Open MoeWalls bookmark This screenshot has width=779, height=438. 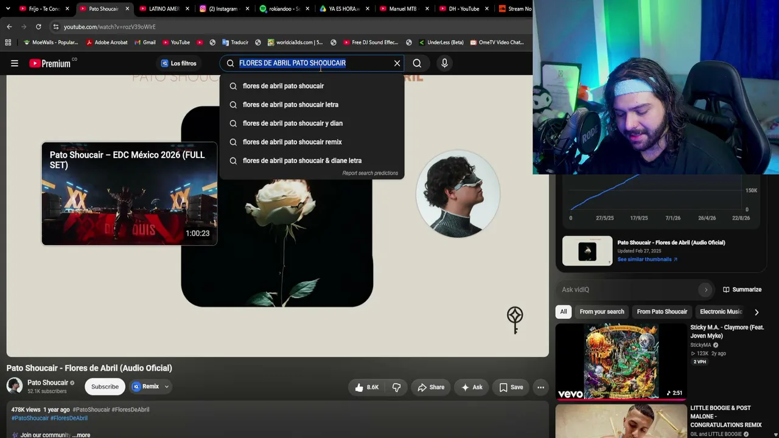[x=51, y=43]
